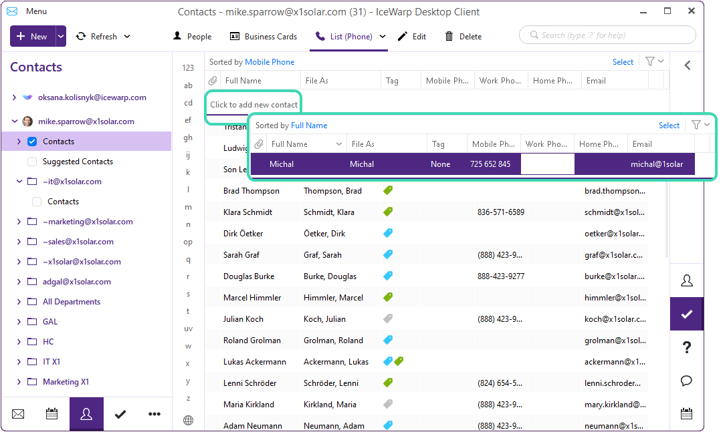
Task: Select HC folder in tree
Action: [48, 342]
